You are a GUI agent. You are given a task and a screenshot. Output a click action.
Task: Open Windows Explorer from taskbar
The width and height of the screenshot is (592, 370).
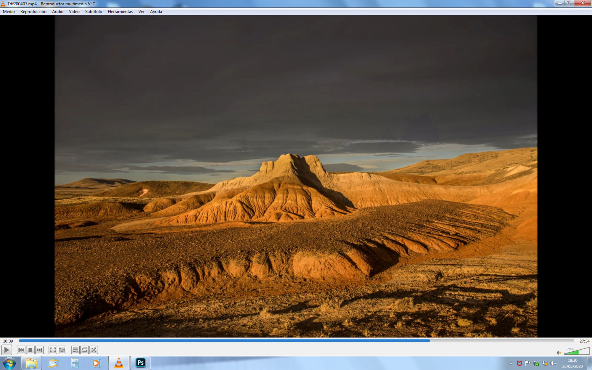click(x=31, y=363)
